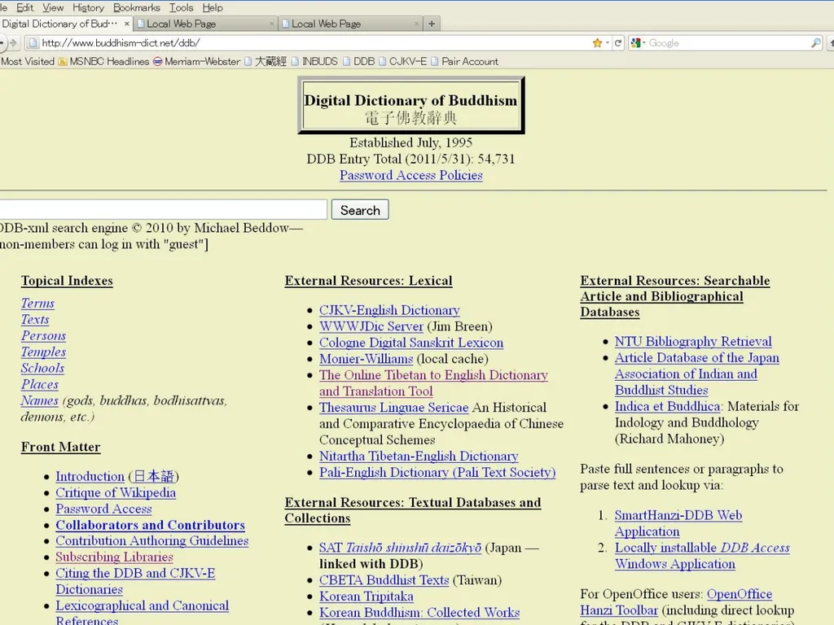Click the Search button
Screen dimensions: 834x625
(360, 210)
